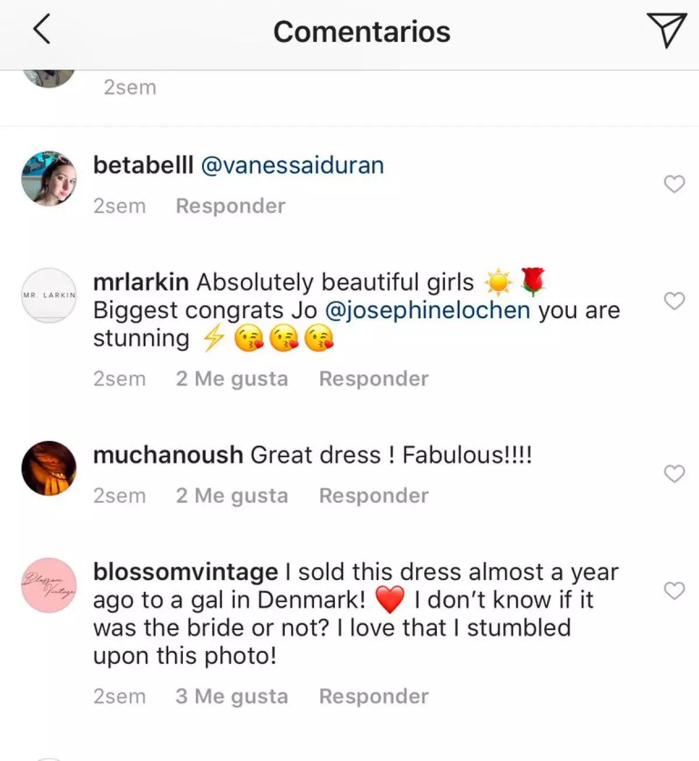Open the @josephinelochen mention
Viewport: 699px width, 761px height.
(428, 310)
